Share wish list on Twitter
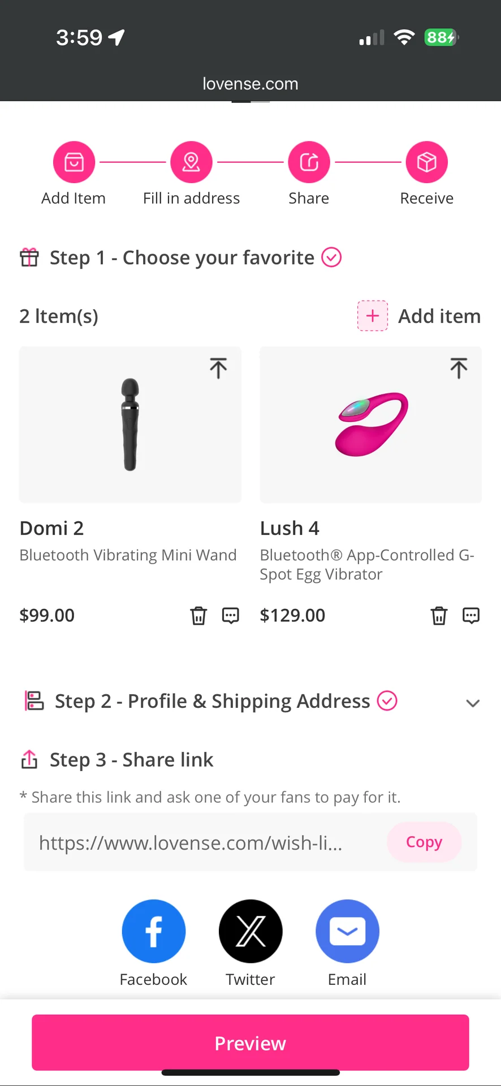Screen dimensions: 501x1086 pos(250,931)
